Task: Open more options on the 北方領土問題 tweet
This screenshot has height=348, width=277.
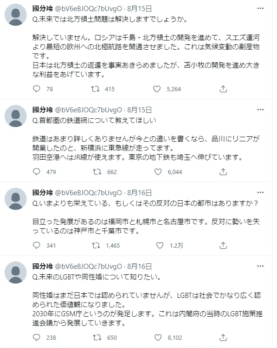Action: pos(260,8)
